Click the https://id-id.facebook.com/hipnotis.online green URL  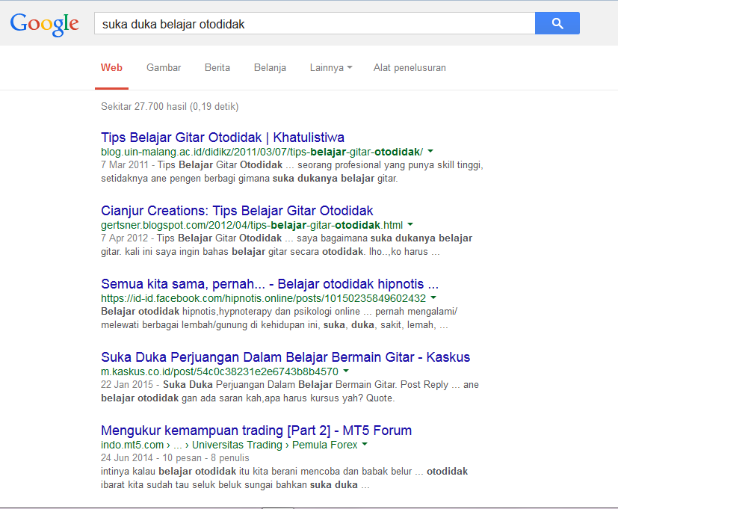(x=264, y=298)
